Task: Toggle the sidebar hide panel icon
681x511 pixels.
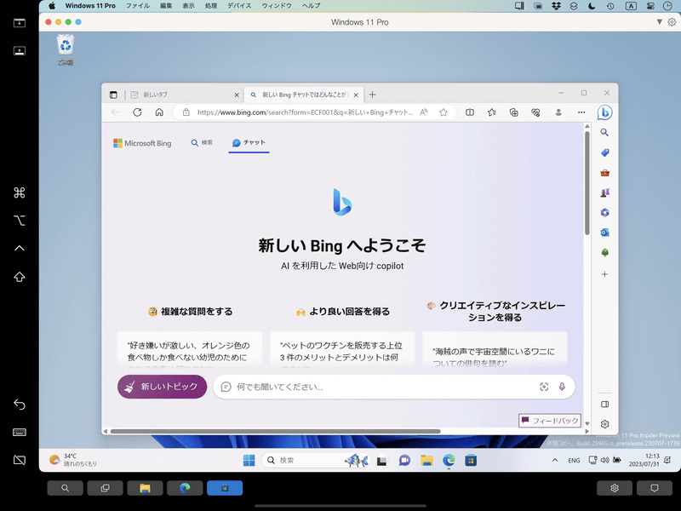Action: [604, 404]
